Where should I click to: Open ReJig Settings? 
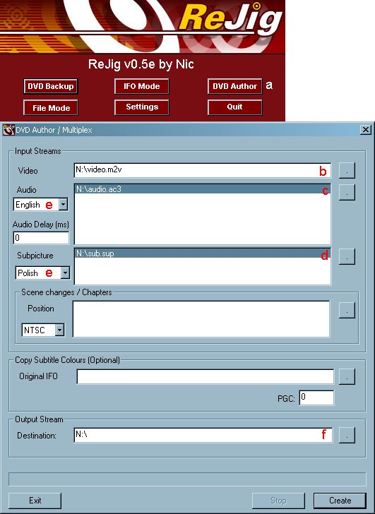point(142,107)
